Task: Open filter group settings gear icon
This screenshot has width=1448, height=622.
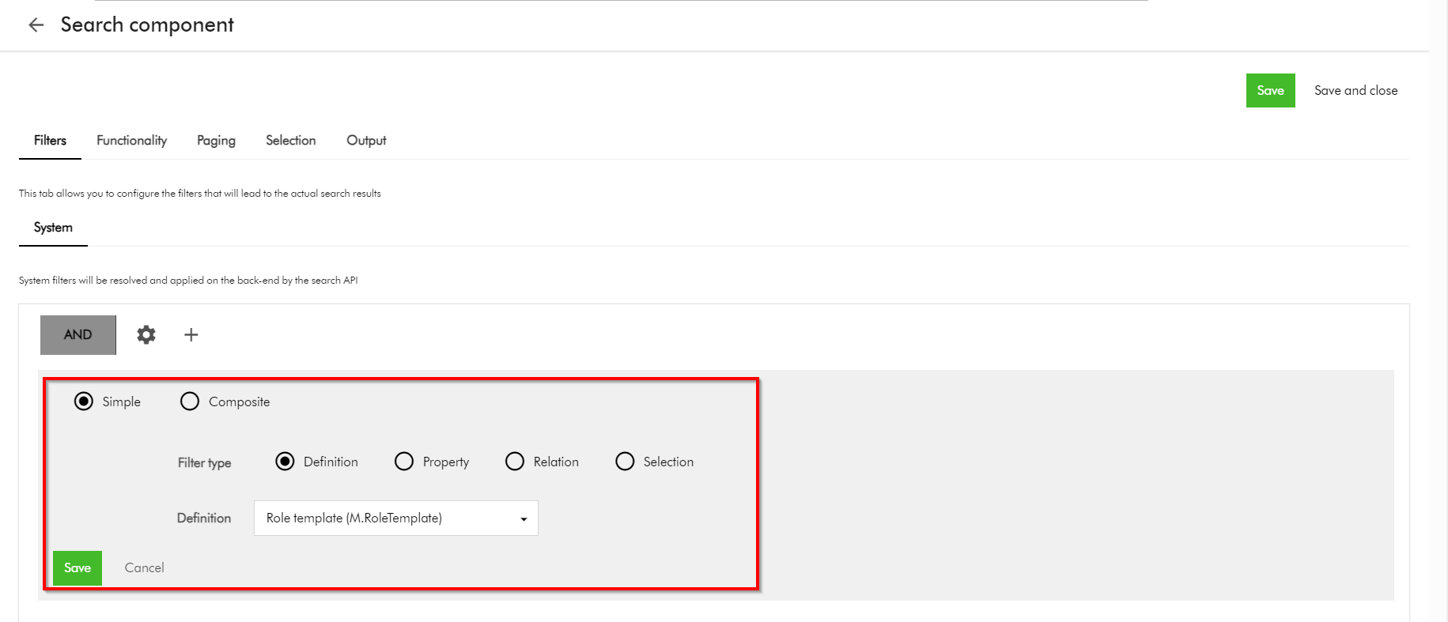Action: point(146,335)
